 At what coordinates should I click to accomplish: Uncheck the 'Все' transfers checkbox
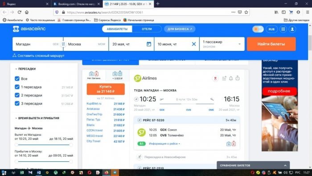click(17, 79)
